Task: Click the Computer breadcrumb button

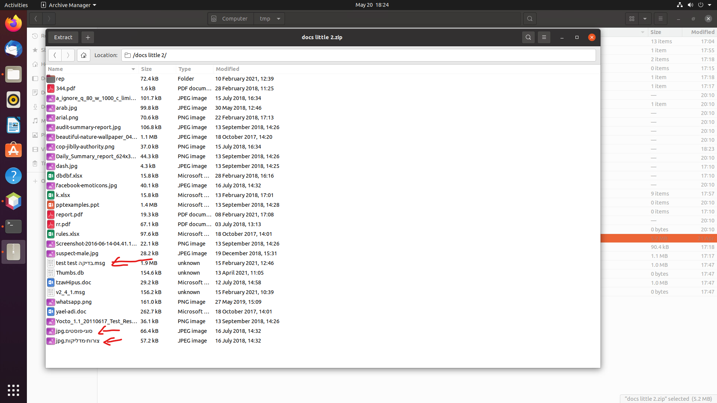Action: coord(230,18)
